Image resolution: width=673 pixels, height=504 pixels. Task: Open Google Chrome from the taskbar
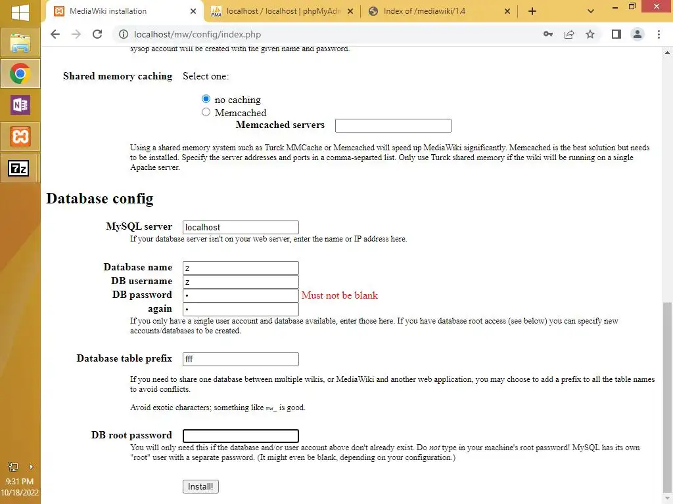click(x=20, y=73)
